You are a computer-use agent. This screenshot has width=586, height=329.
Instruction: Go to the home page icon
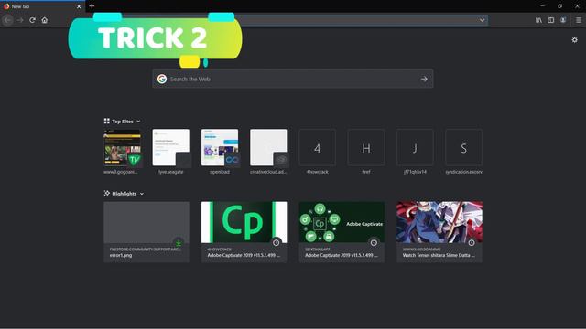(x=45, y=20)
